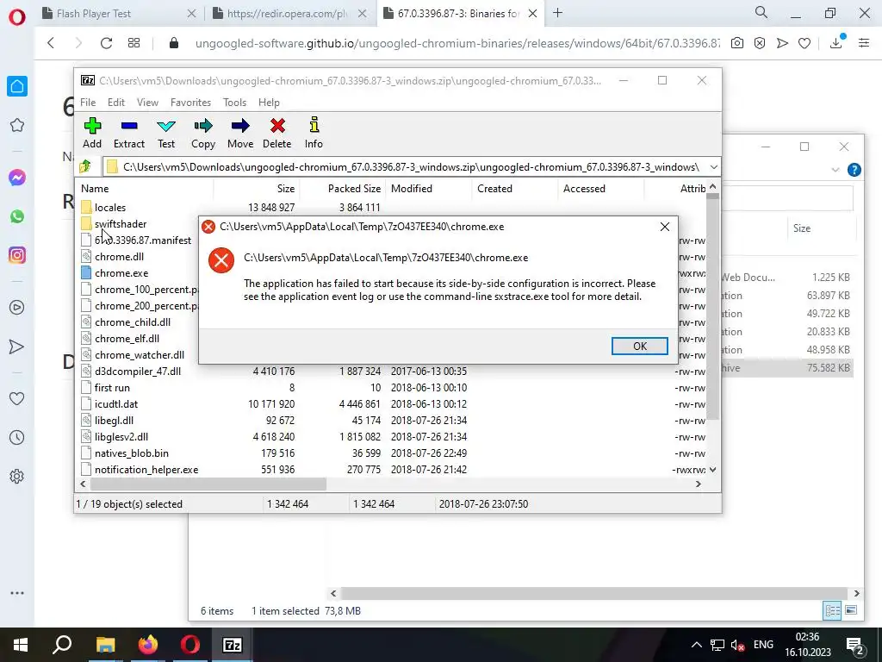Click OK in the error dialog

640,347
